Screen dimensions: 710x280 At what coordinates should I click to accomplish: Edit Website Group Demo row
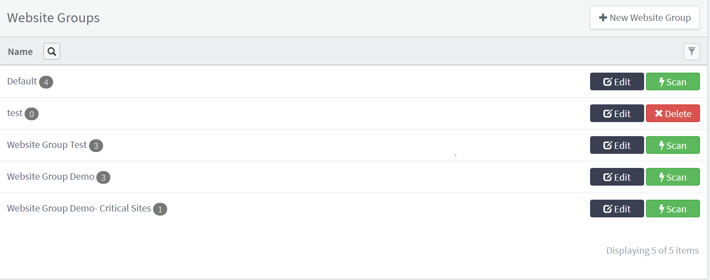[617, 177]
